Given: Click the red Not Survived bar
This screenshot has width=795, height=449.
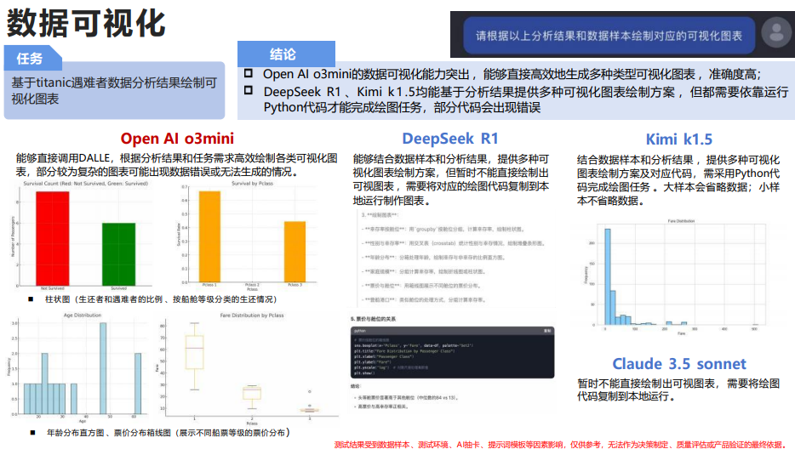Looking at the screenshot, I should (52, 238).
